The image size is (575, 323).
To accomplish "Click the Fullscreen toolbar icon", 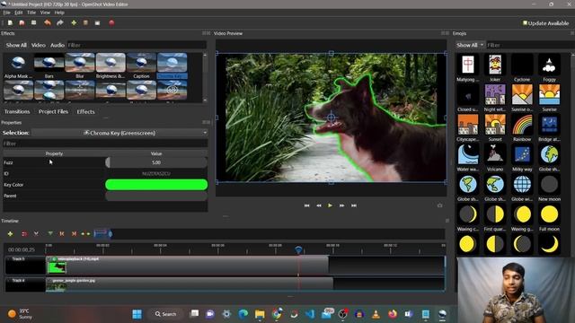I will pos(98,22).
